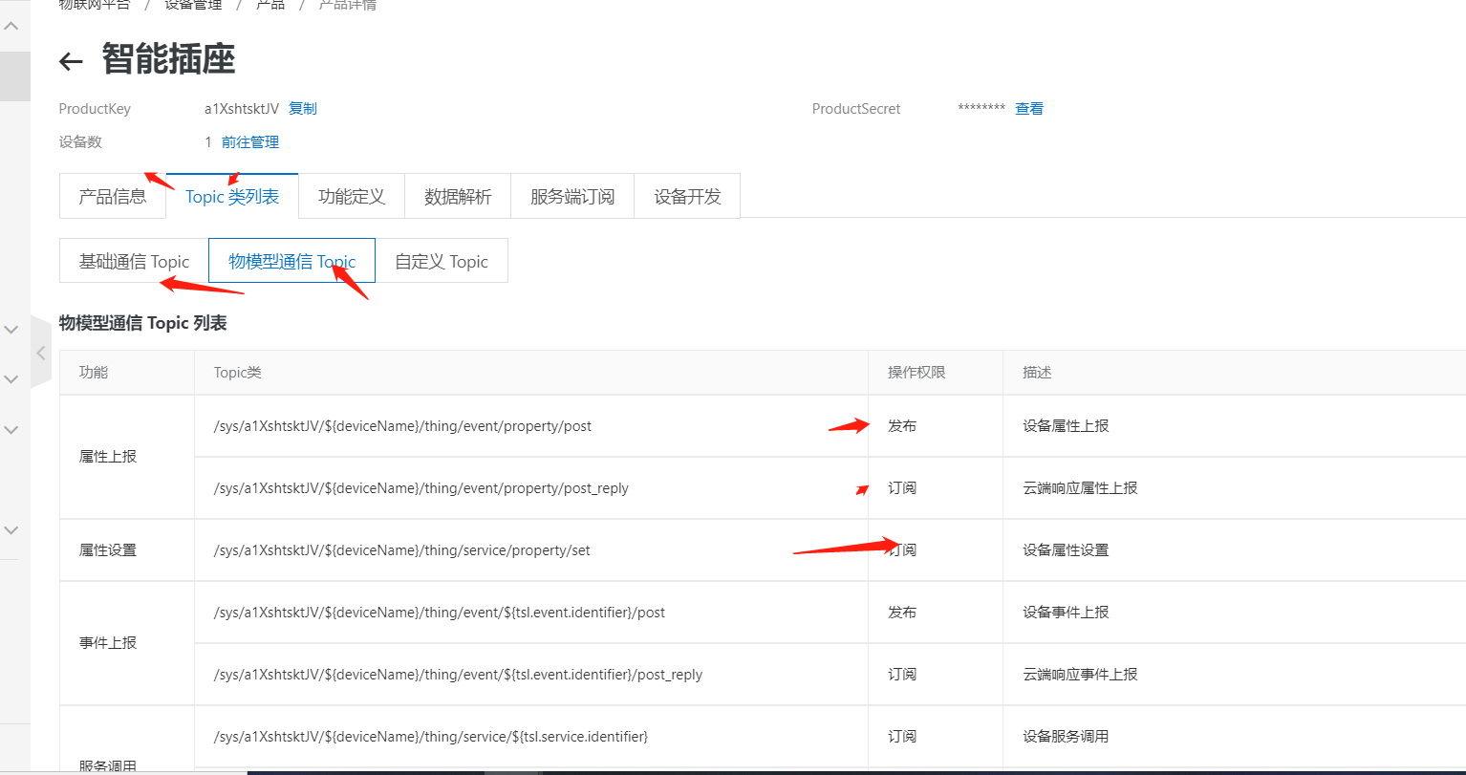Viewport: 1466px width, 775px height.
Task: Click the description 云端响应事件上报
Action: click(1080, 675)
